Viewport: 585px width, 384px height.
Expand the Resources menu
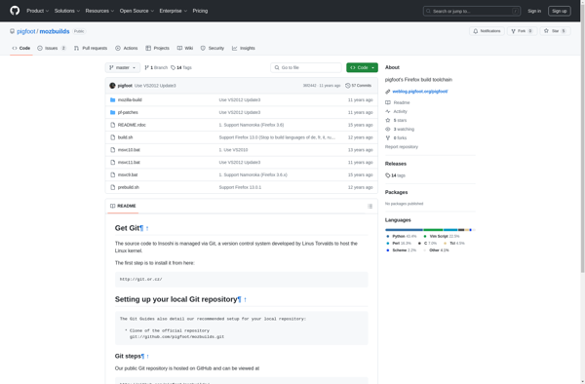click(x=99, y=11)
